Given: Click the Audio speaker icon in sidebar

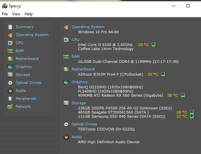Looking at the screenshot, I should coord(10,91).
